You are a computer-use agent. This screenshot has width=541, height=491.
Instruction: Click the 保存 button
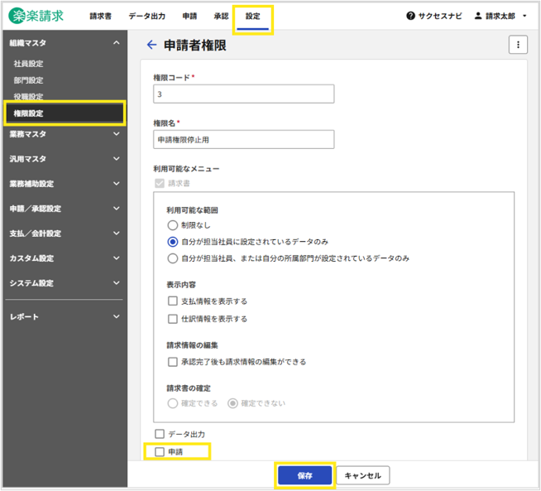304,475
